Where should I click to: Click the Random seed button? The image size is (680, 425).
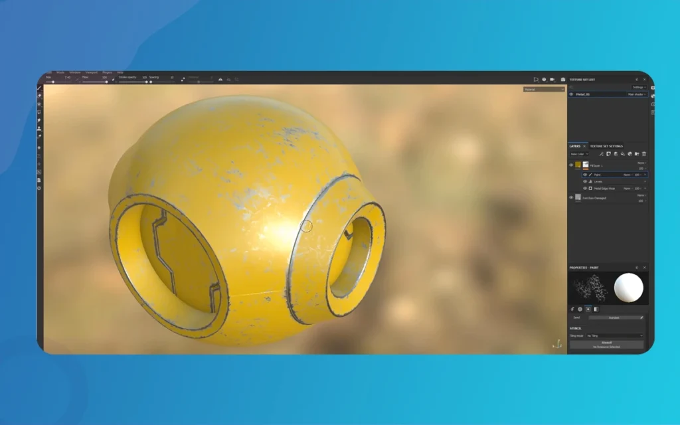coord(615,317)
